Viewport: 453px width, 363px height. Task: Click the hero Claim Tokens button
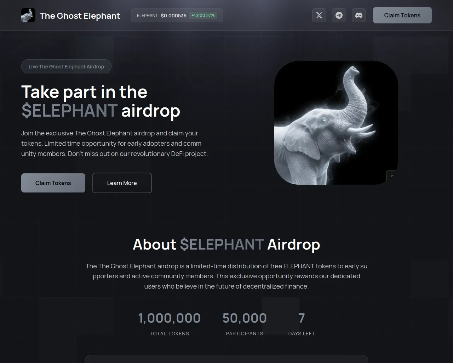coord(53,183)
